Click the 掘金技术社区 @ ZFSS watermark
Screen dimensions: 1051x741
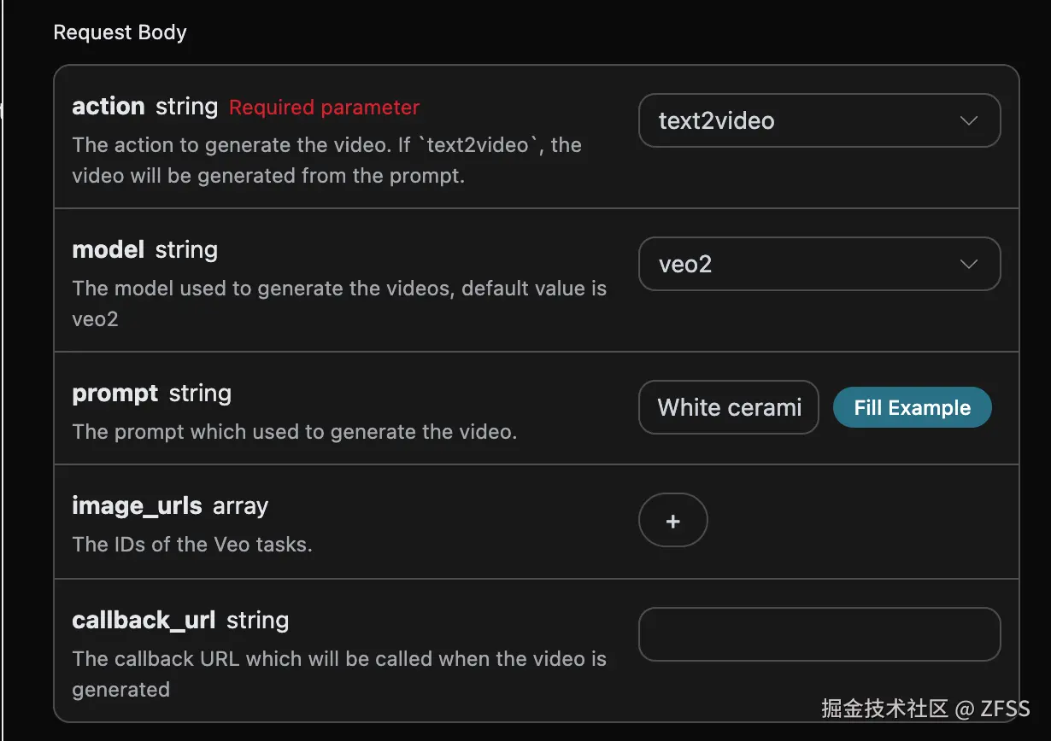(x=925, y=708)
